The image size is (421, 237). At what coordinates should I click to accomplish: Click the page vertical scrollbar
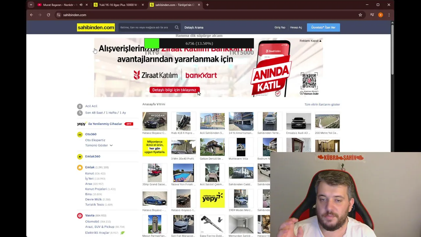tap(392, 49)
